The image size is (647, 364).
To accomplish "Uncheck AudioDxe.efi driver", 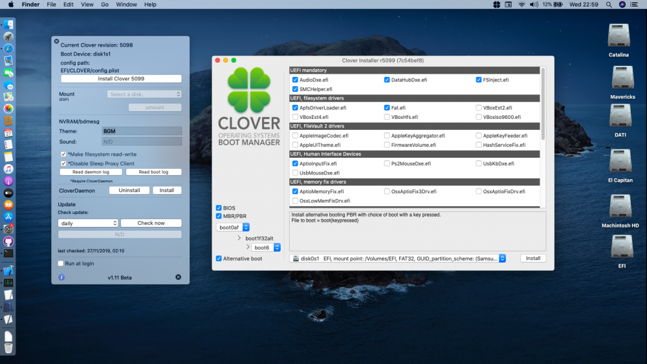I will coord(295,80).
